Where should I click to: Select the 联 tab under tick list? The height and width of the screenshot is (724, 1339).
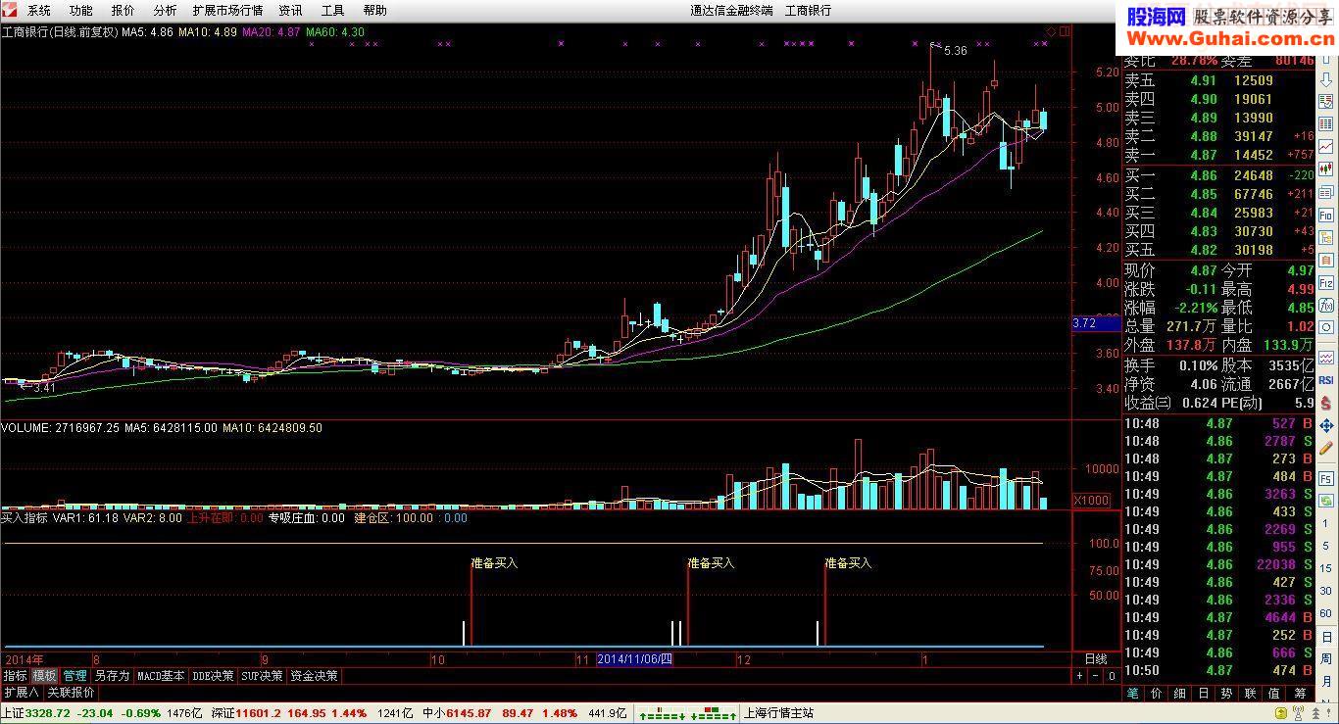tap(1250, 693)
